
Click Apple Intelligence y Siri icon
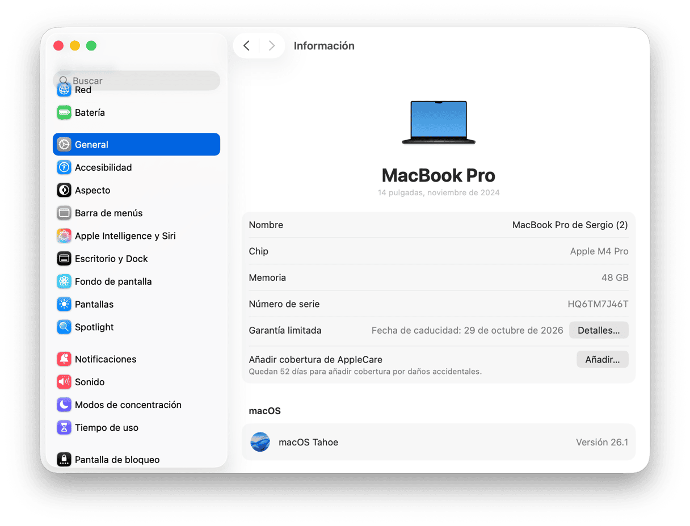click(64, 236)
